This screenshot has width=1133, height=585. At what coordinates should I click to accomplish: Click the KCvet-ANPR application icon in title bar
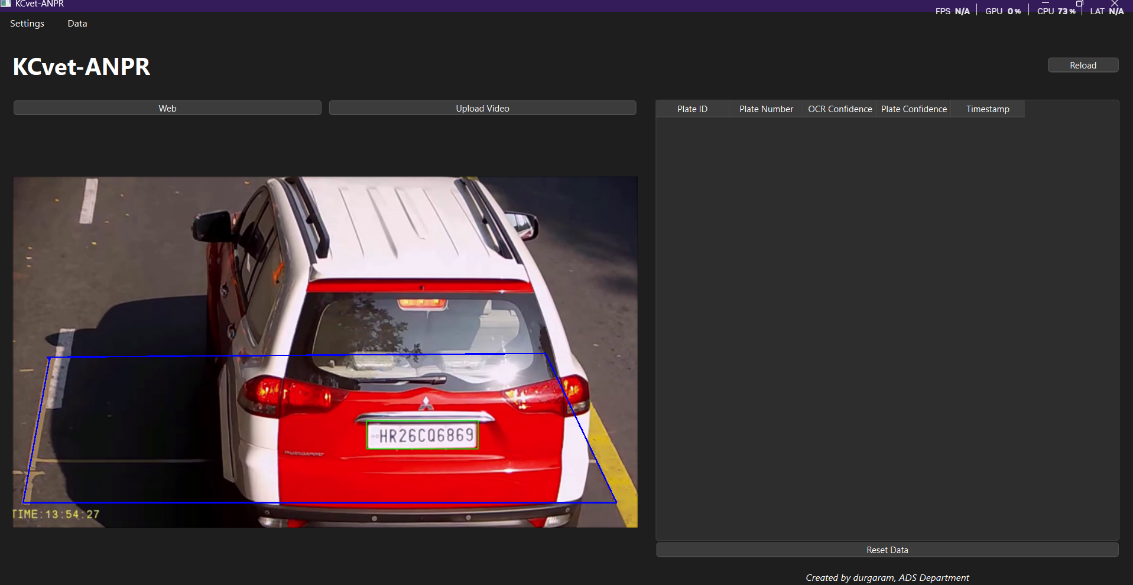pyautogui.click(x=6, y=3)
